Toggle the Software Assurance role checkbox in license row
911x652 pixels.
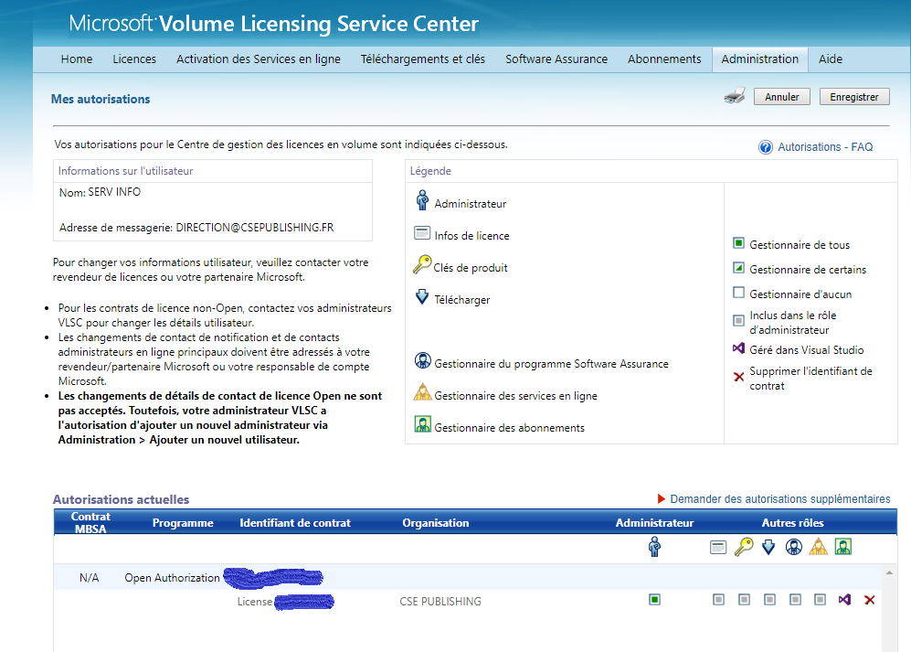pos(795,600)
